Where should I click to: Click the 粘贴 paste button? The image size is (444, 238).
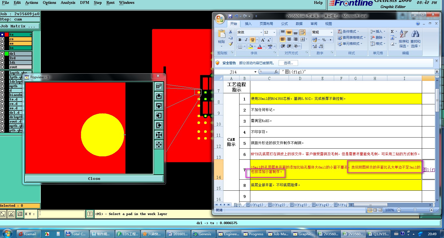pyautogui.click(x=221, y=37)
